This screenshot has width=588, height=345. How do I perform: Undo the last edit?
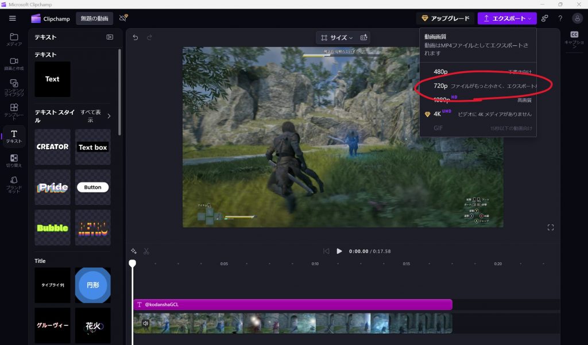pos(136,37)
